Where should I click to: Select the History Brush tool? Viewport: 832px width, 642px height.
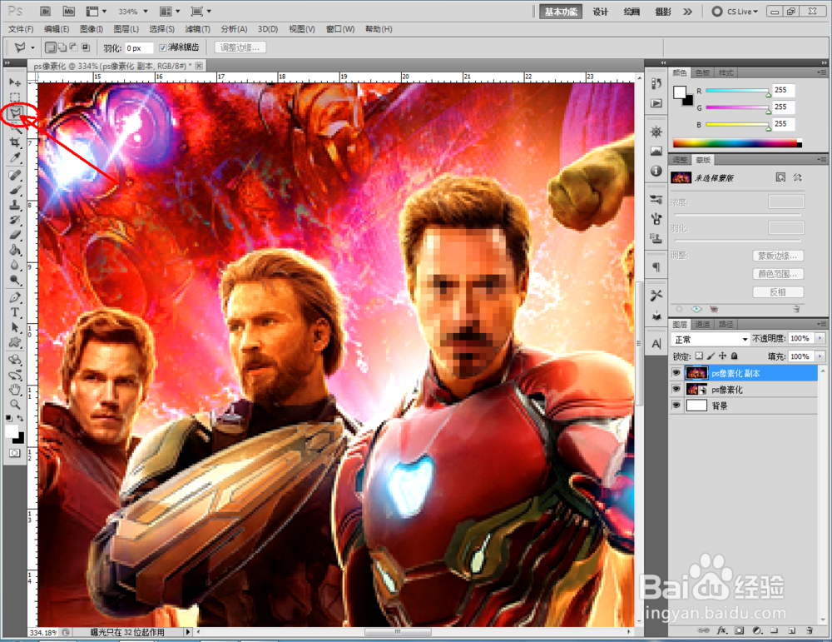[x=15, y=220]
